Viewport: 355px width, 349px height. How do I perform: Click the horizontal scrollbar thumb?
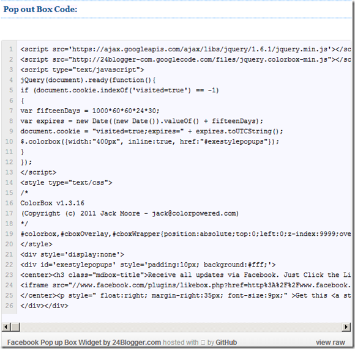[x=16, y=327]
